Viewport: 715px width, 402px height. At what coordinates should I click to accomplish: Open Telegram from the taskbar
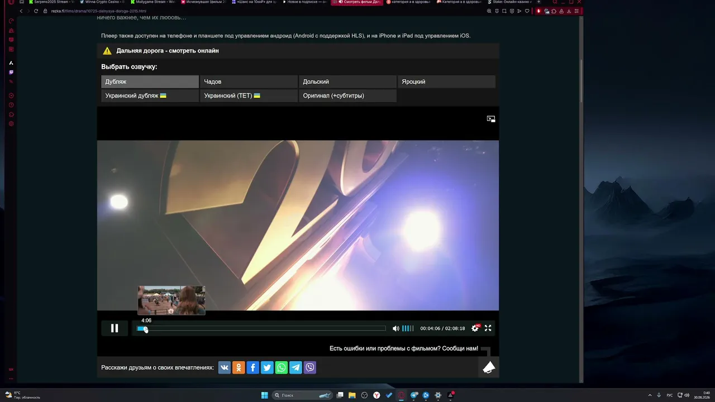pos(414,395)
